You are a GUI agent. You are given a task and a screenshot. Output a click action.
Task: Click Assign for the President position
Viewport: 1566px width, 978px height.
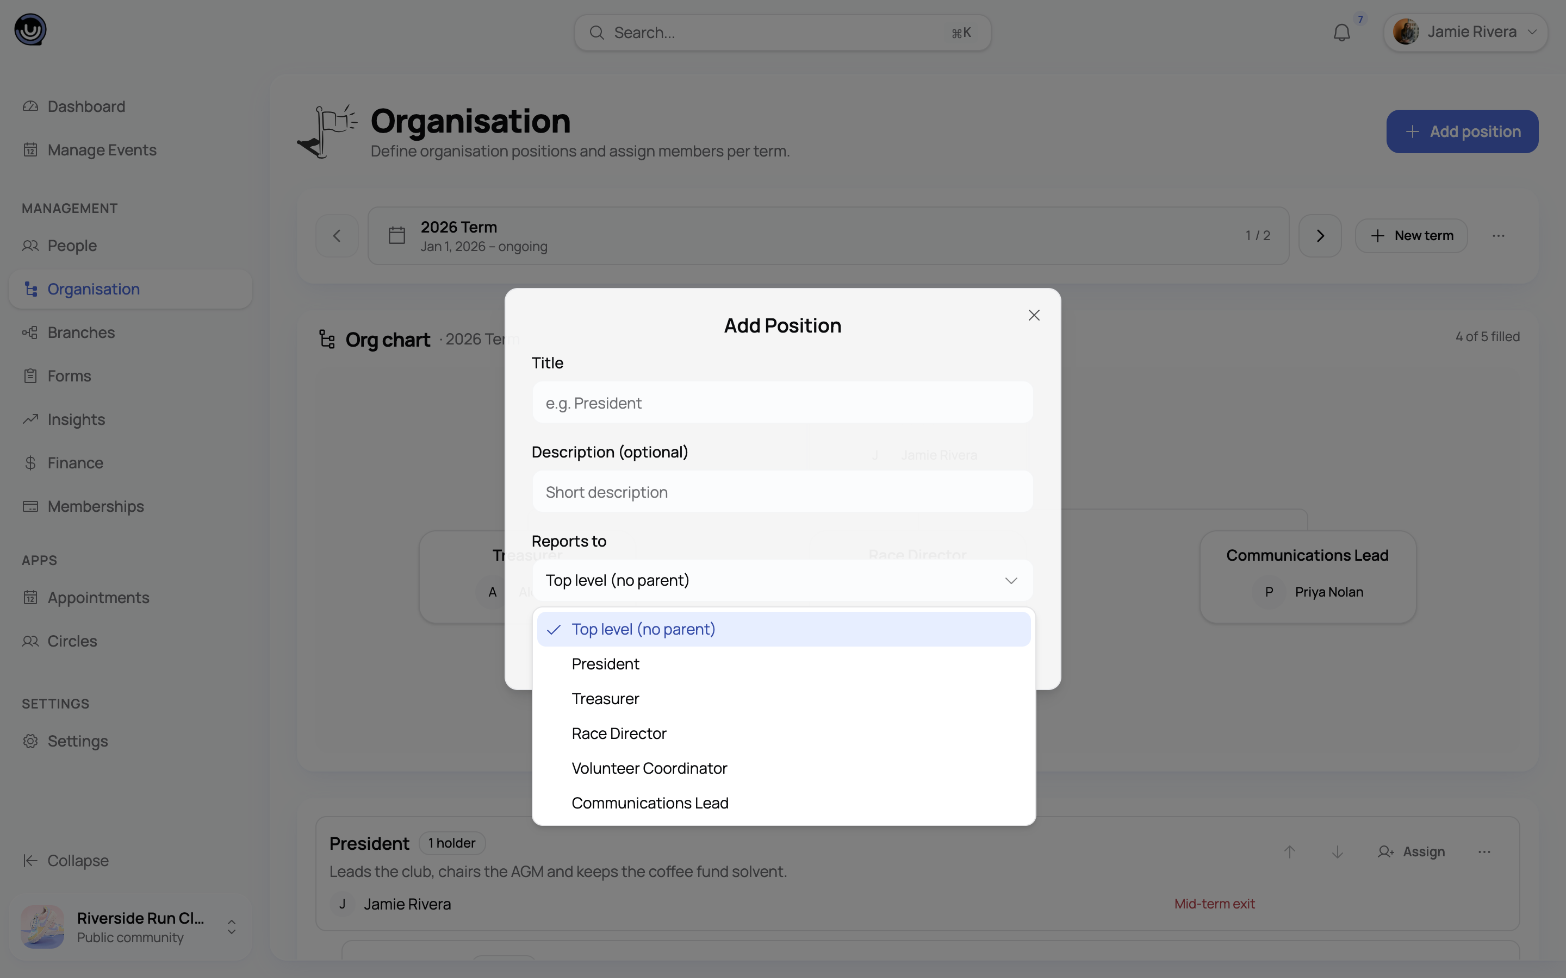[x=1410, y=852]
